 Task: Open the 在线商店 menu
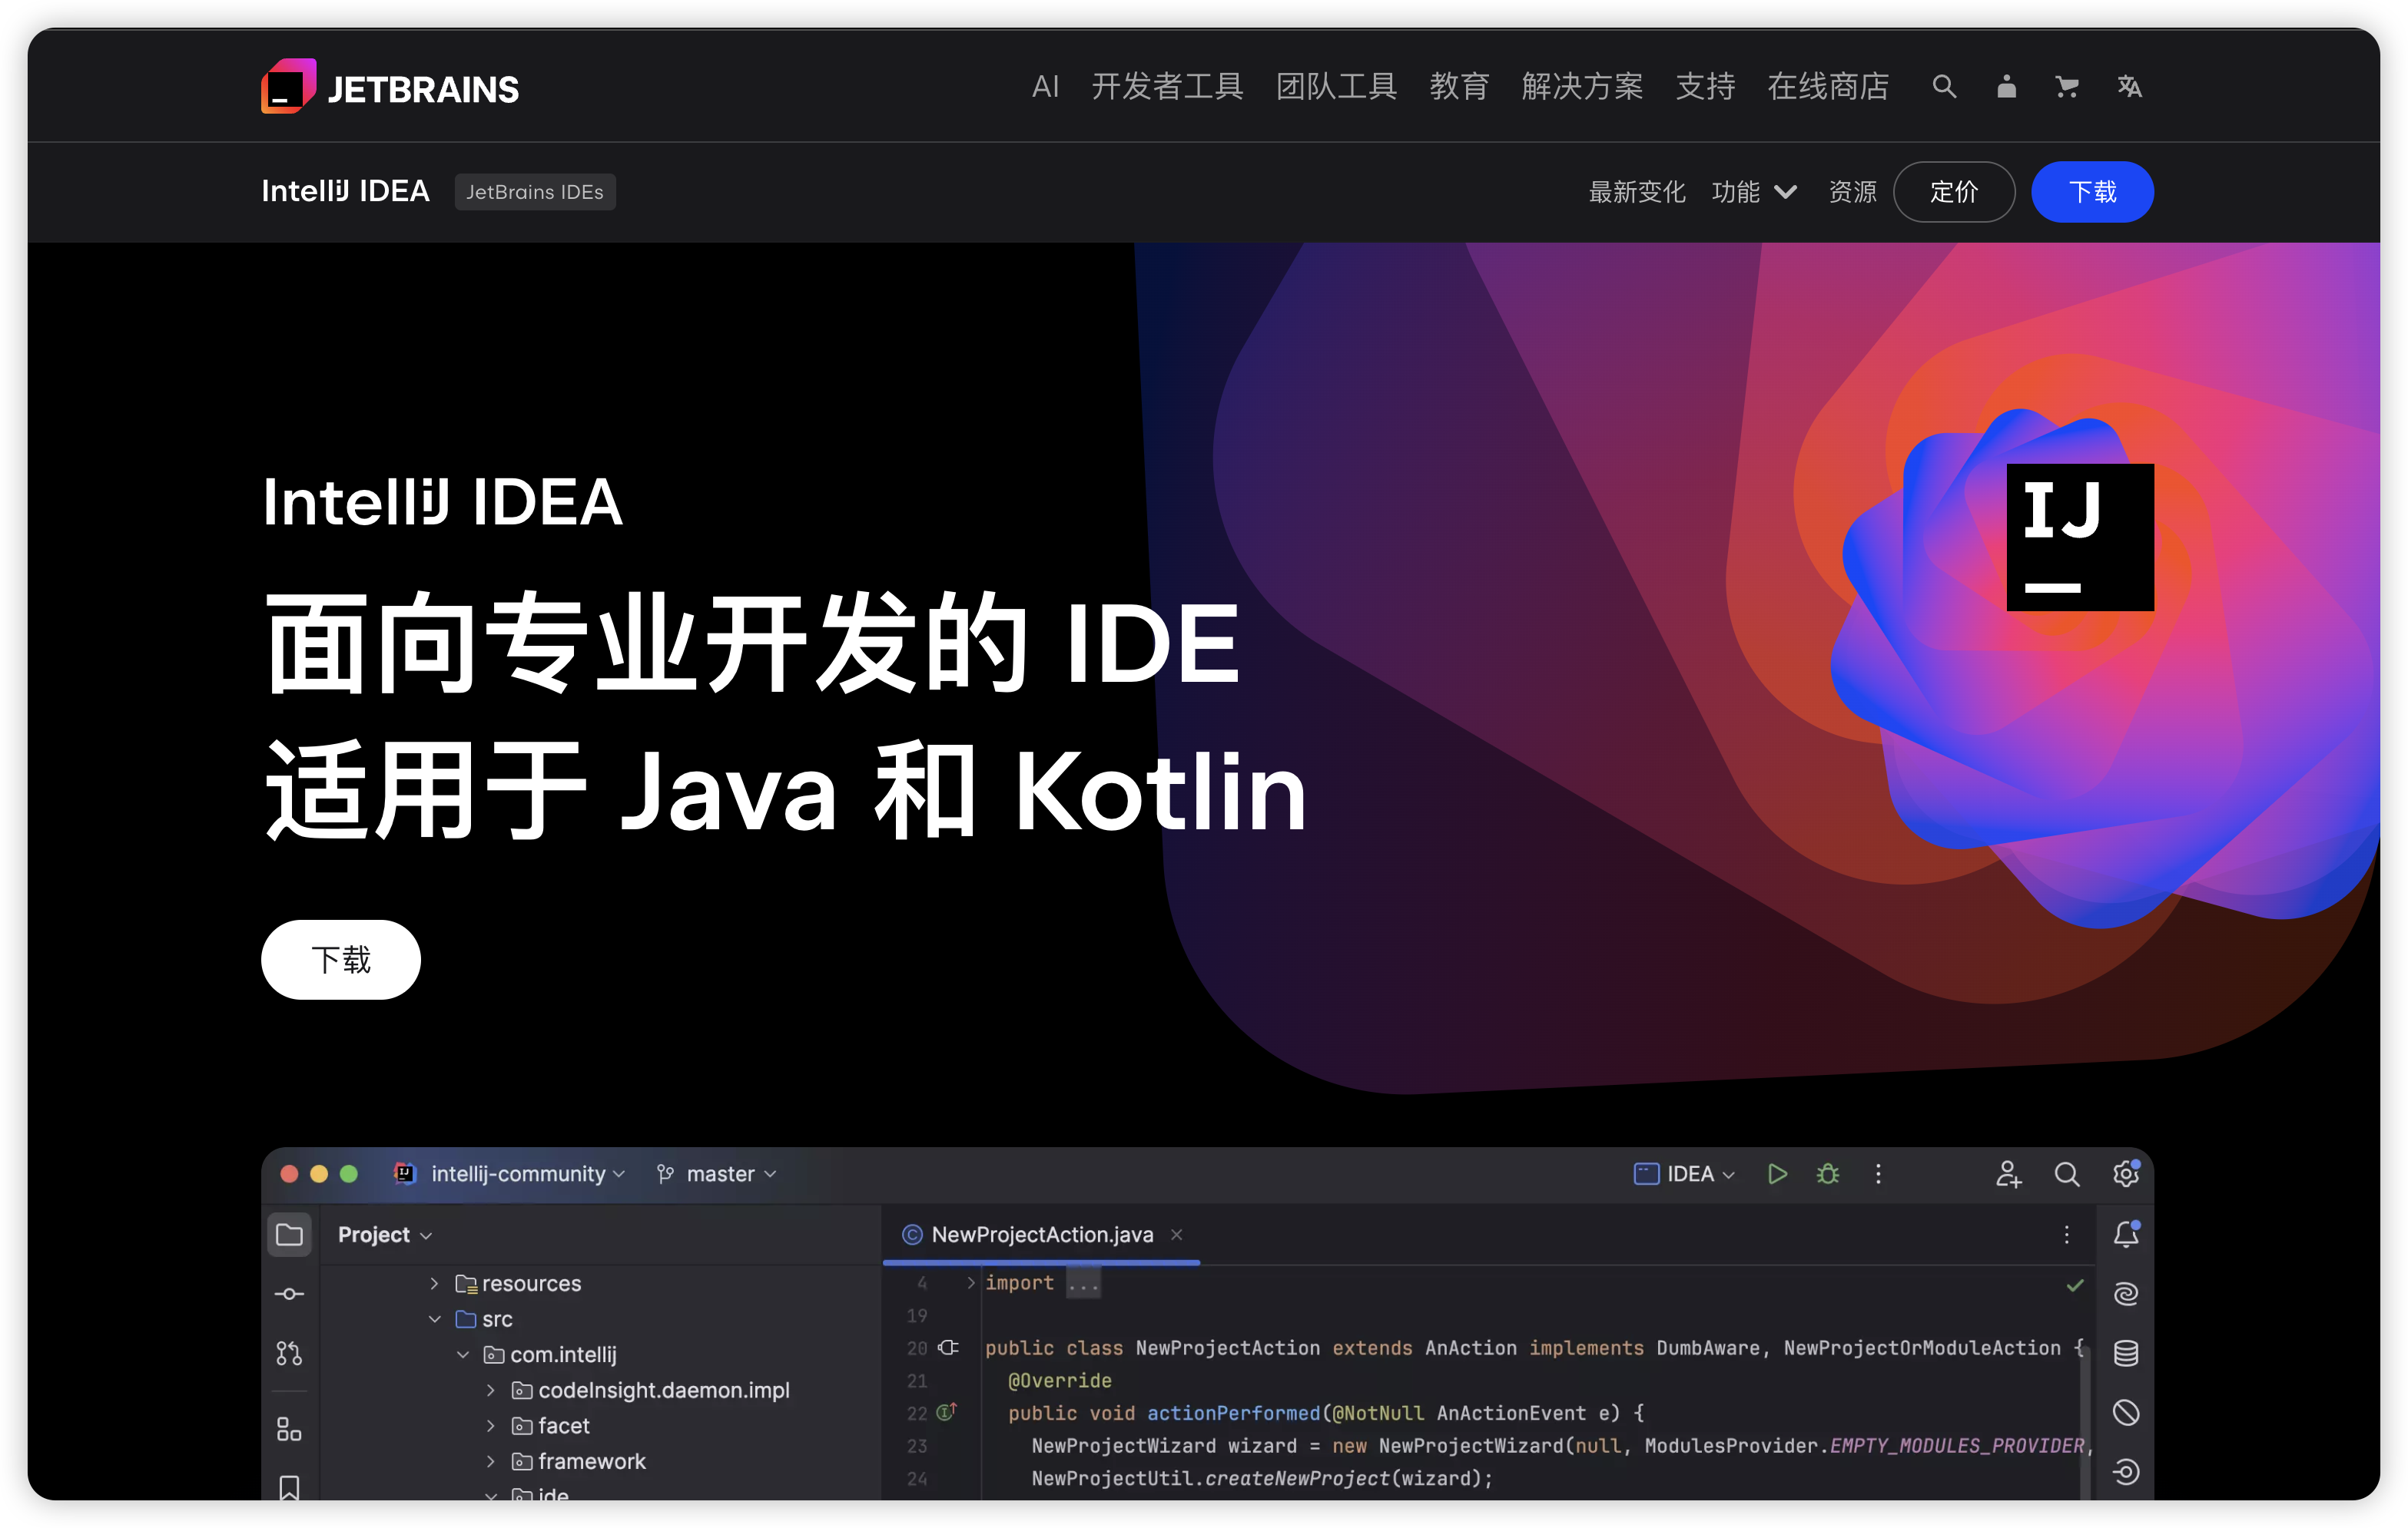pyautogui.click(x=1828, y=87)
